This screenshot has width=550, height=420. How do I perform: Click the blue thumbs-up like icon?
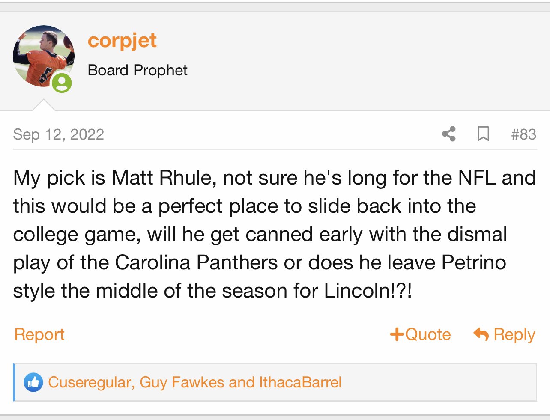click(x=33, y=382)
